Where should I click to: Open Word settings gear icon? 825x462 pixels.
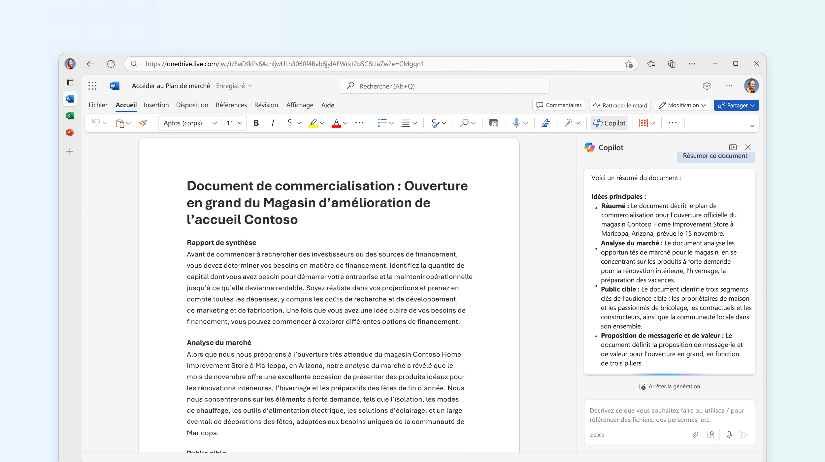tap(707, 86)
